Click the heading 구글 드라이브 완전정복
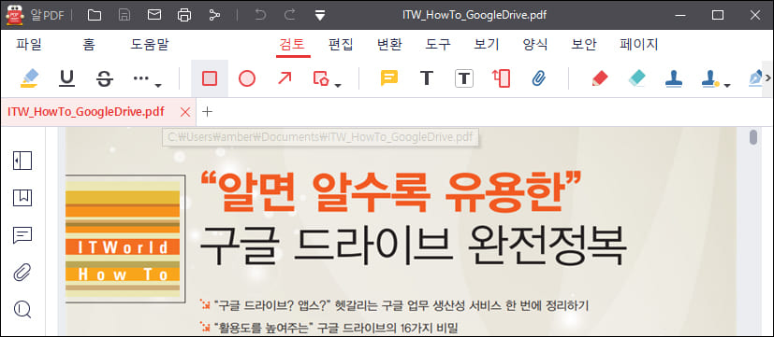This screenshot has height=337, width=774. tap(413, 246)
